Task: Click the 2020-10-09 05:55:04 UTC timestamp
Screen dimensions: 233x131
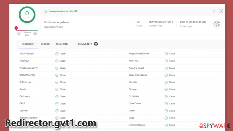Action: [x=193, y=22]
